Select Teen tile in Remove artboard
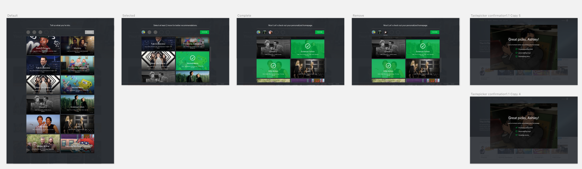This screenshot has width=582, height=169. (x=423, y=68)
